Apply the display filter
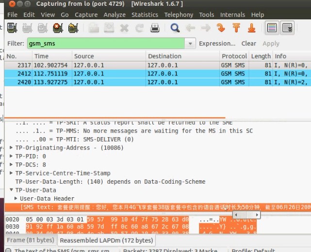 (271, 44)
